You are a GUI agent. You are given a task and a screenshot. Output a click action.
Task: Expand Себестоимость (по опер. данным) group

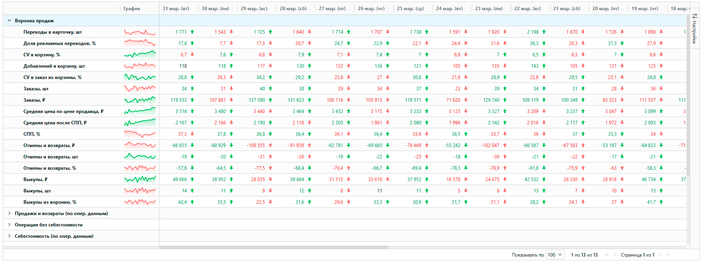pyautogui.click(x=9, y=236)
